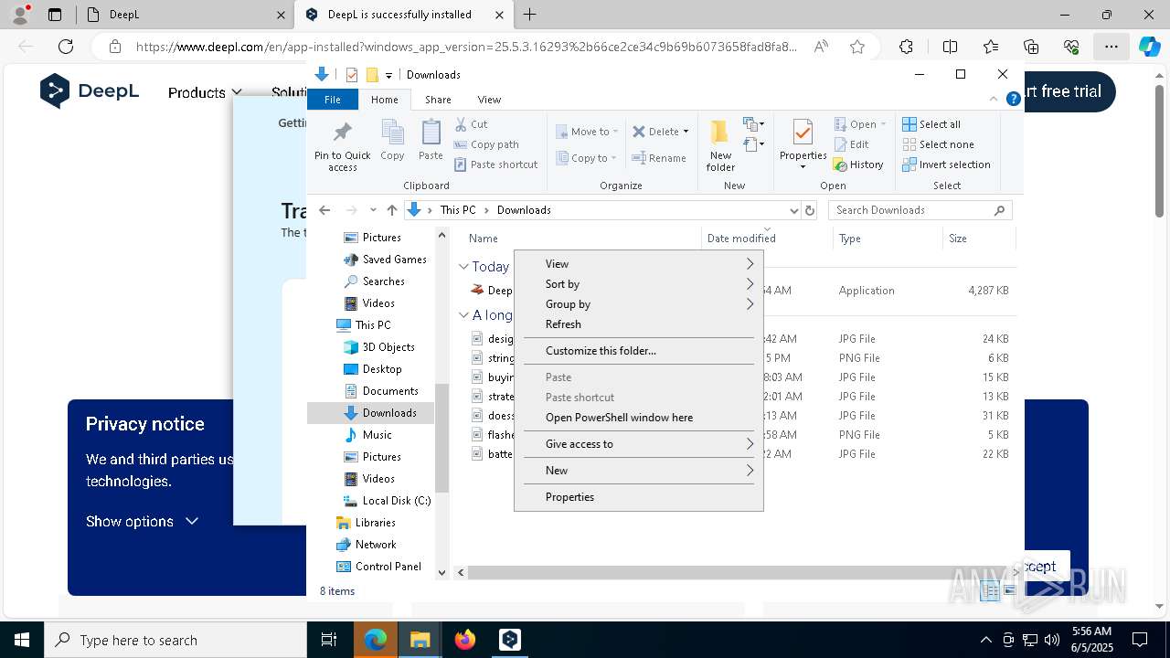Viewport: 1170px width, 658px height.
Task: Open the Move to dropdown
Action: click(x=587, y=132)
